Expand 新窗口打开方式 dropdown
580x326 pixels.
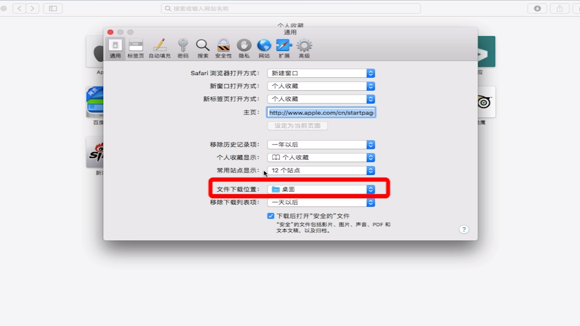(321, 86)
